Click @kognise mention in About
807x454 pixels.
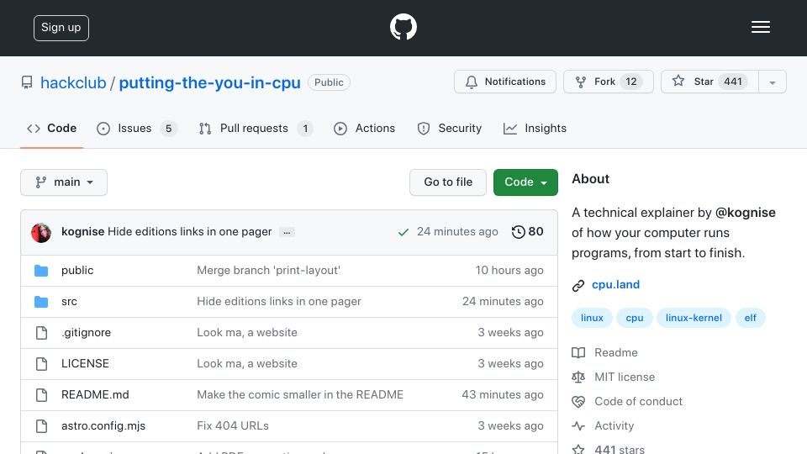(x=746, y=213)
